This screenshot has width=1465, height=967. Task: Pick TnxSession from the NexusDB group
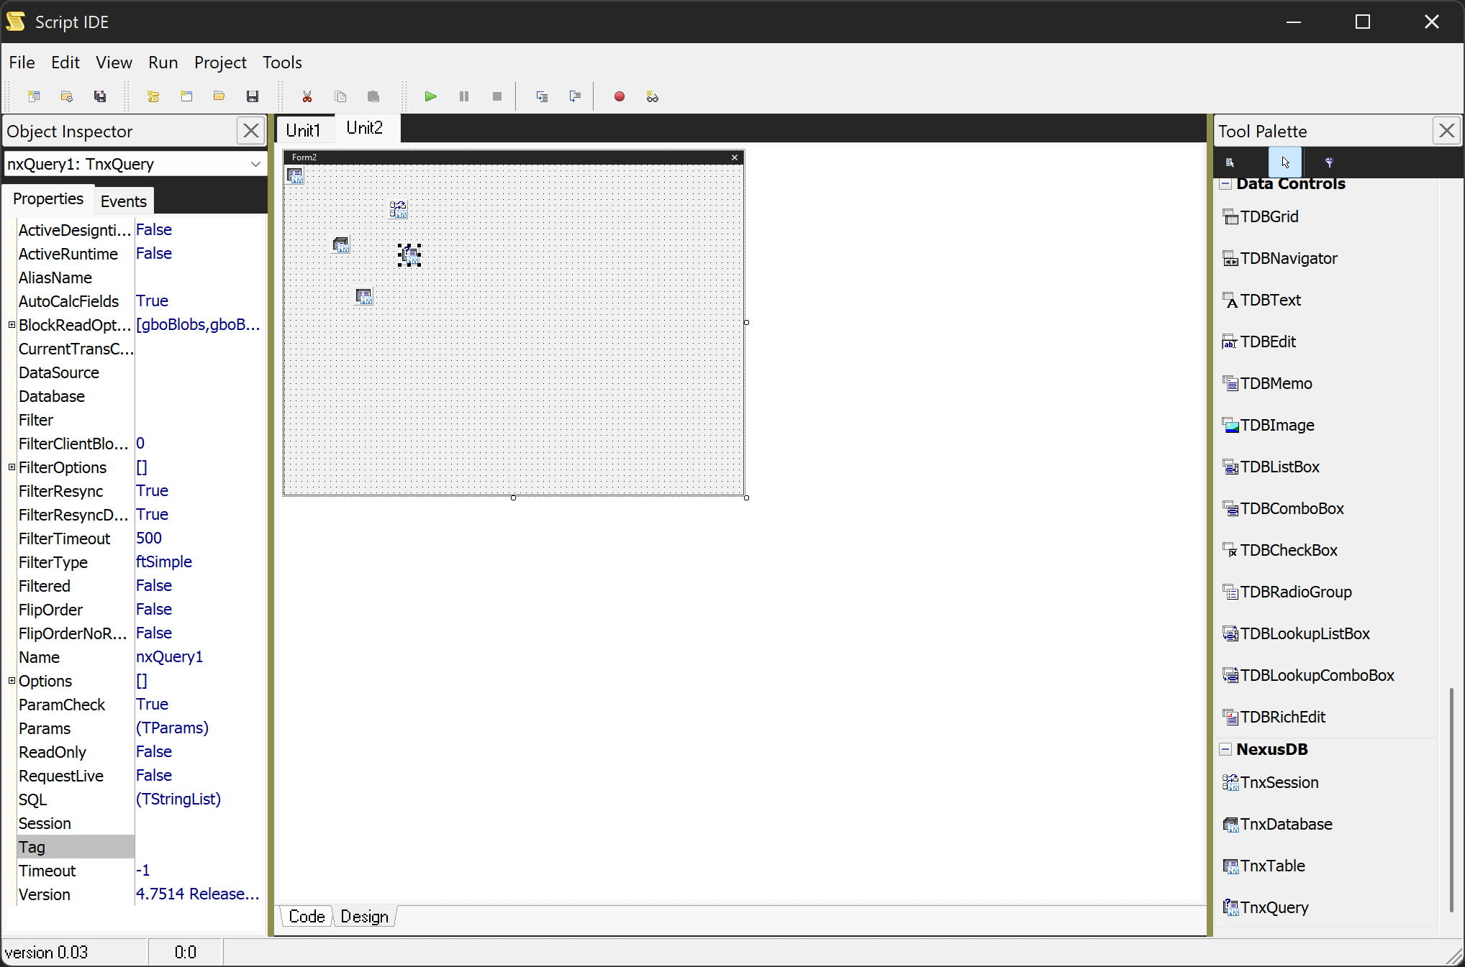click(1271, 782)
